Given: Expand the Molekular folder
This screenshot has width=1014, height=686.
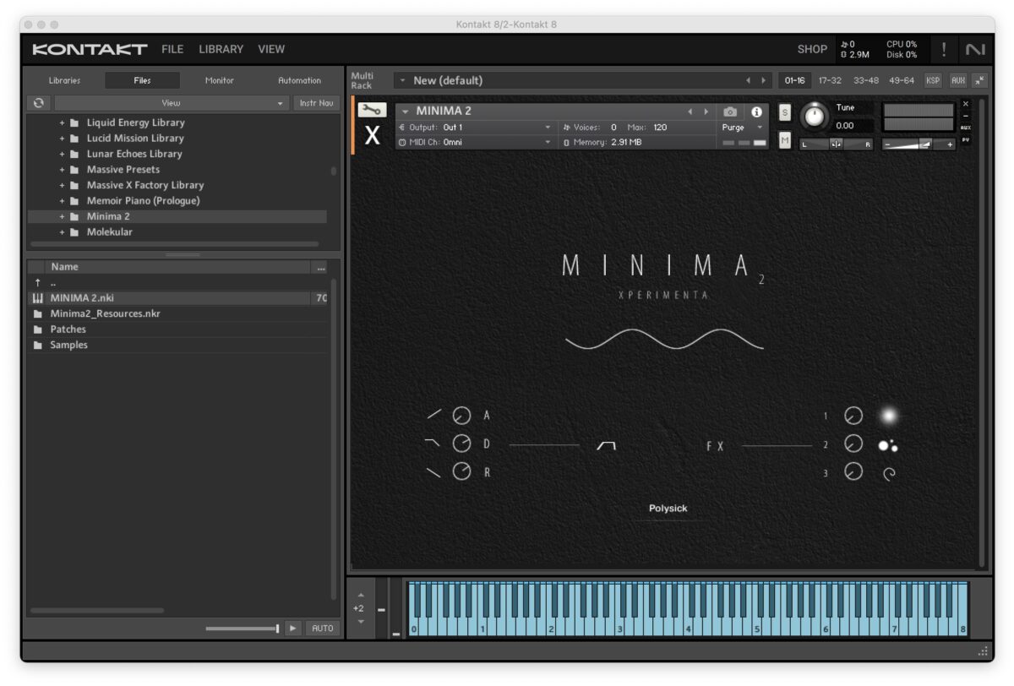Looking at the screenshot, I should coord(62,232).
